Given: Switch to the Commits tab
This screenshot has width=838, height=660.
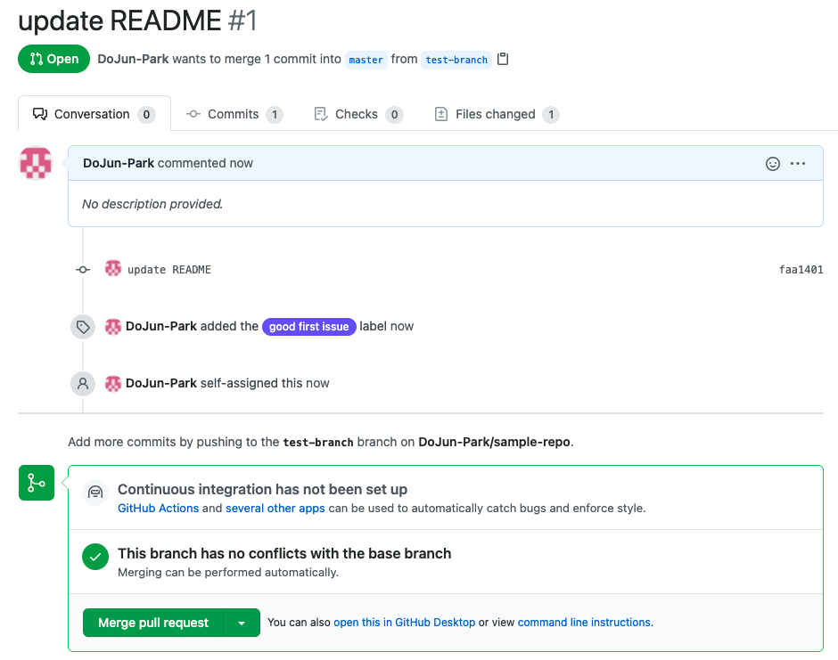Looking at the screenshot, I should point(234,114).
